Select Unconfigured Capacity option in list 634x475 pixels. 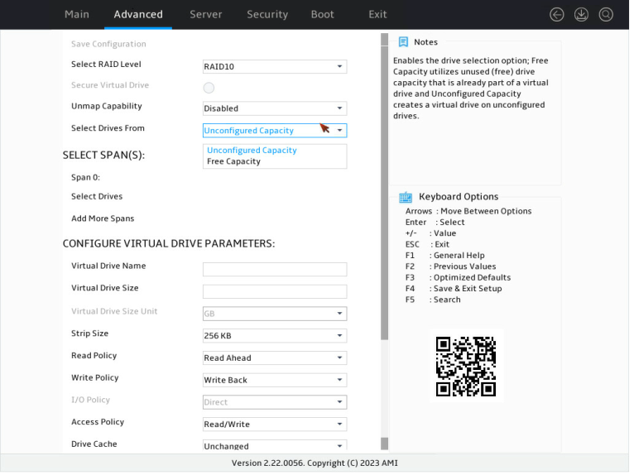(x=253, y=151)
